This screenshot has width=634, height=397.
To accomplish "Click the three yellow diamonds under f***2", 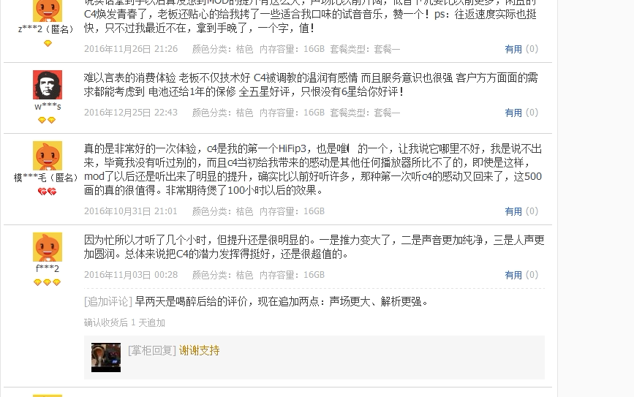I will 47,282.
